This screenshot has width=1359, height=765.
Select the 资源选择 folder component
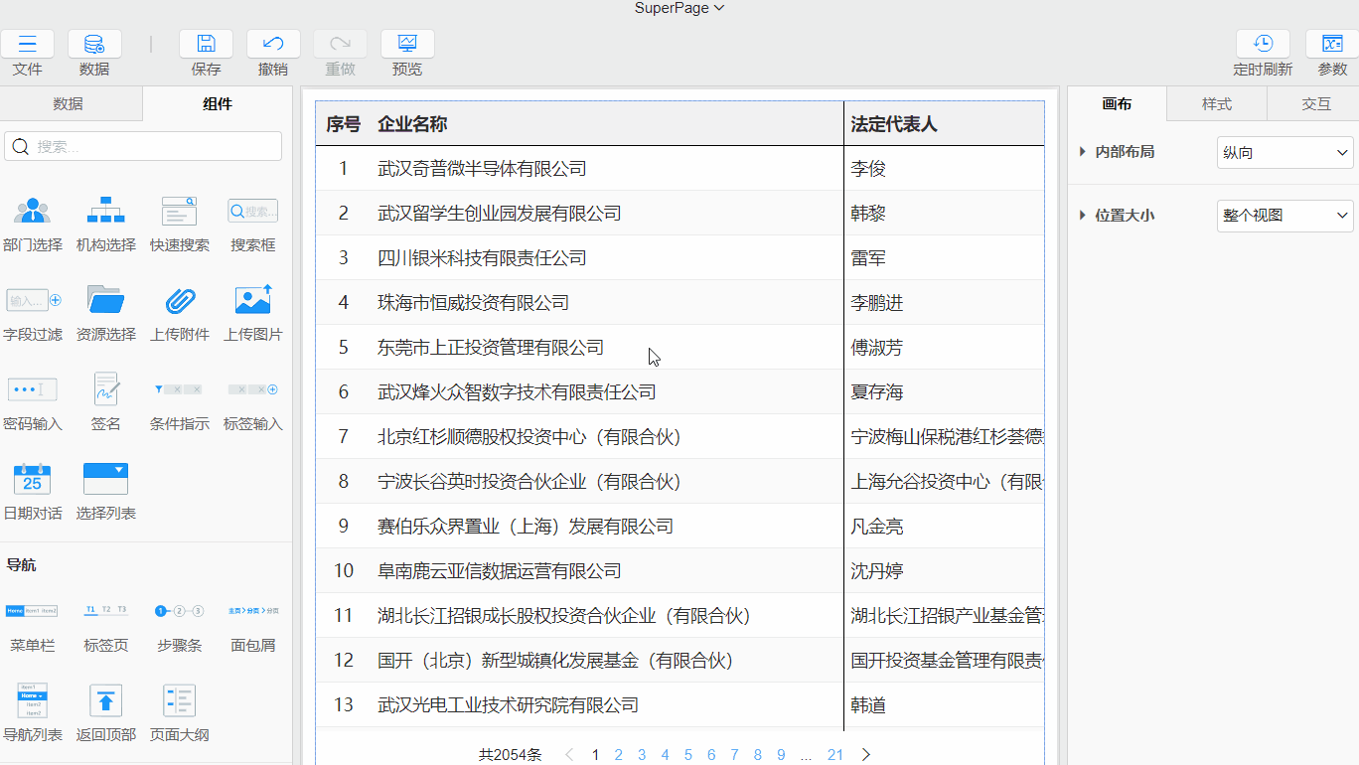click(x=106, y=300)
